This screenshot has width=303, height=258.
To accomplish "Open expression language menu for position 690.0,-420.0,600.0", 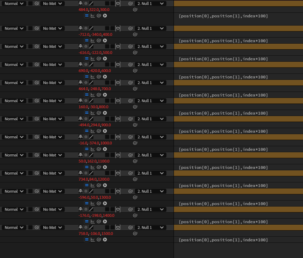I will [x=105, y=77].
